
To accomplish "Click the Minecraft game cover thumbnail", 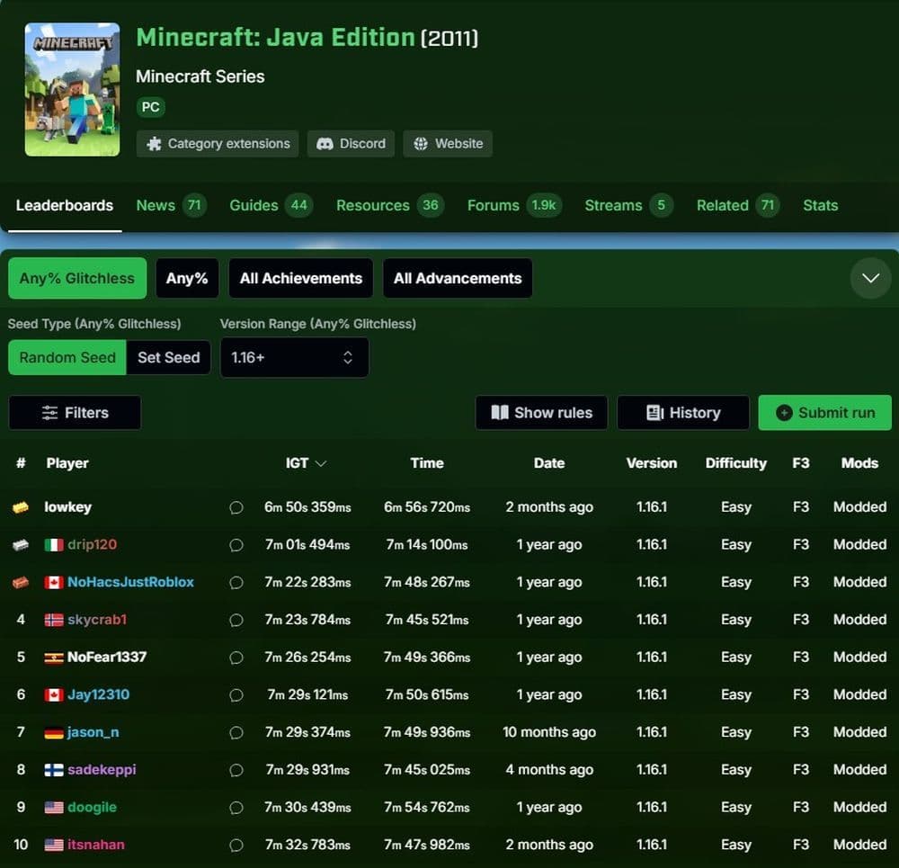I will tap(71, 89).
